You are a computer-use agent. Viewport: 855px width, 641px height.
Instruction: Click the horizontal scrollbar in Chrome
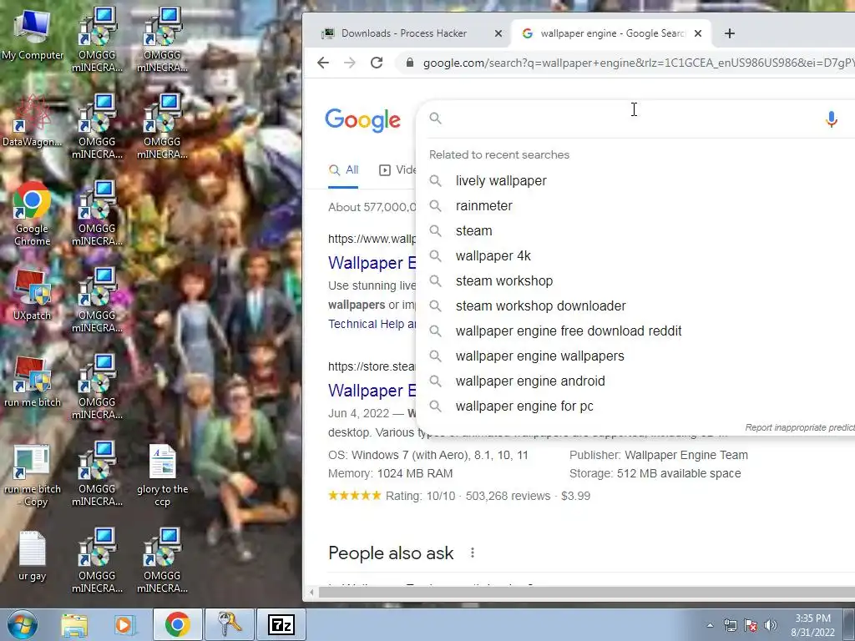[586, 592]
